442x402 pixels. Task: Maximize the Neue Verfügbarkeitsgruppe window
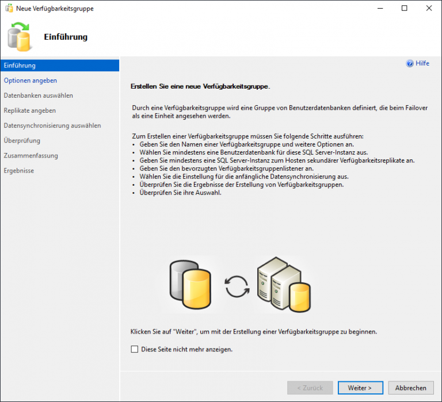404,9
